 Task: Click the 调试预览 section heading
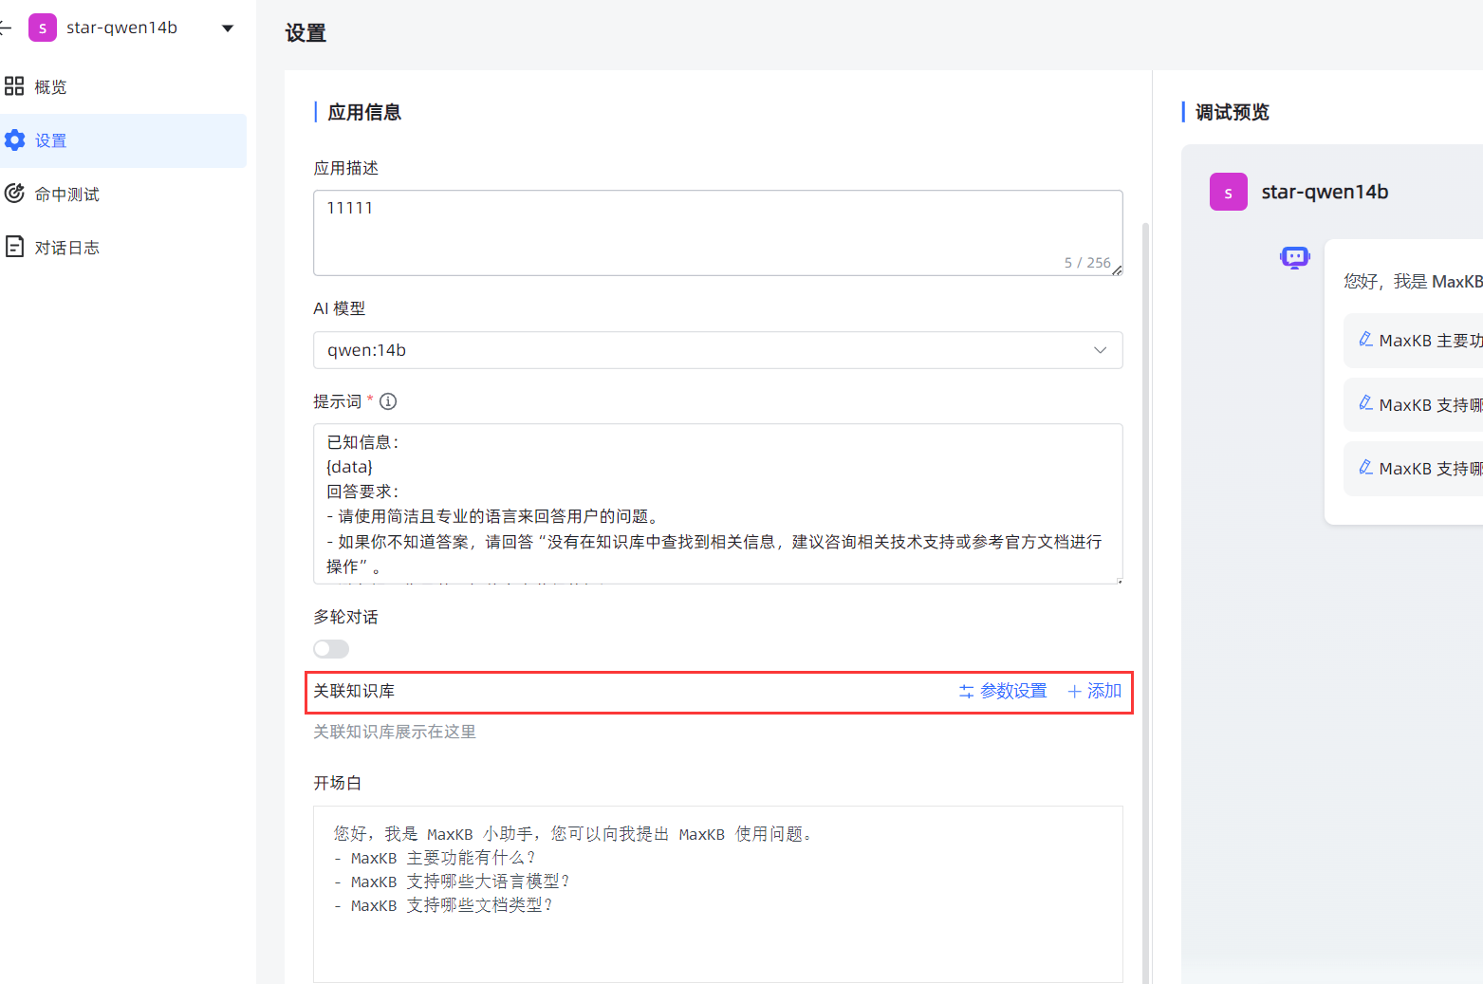pos(1232,112)
